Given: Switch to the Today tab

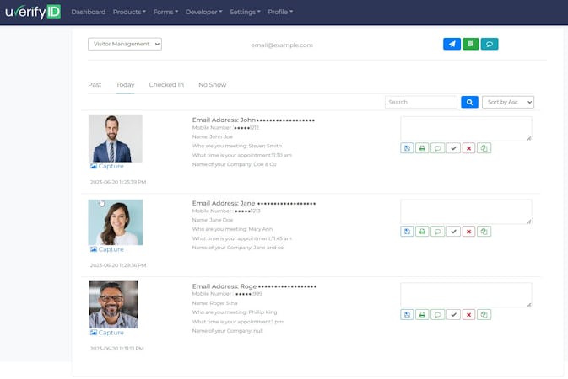Looking at the screenshot, I should 126,84.
